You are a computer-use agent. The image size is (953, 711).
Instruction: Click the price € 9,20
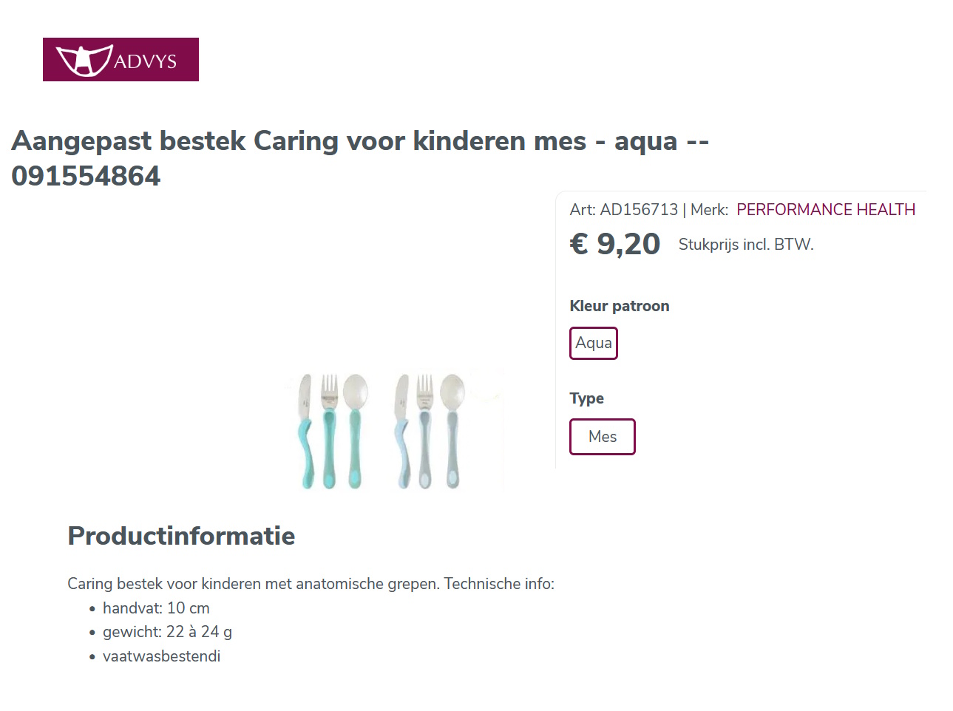(x=615, y=243)
